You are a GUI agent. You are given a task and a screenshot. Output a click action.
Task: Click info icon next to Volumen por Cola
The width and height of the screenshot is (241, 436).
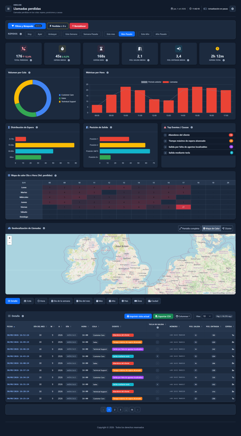tap(29, 72)
